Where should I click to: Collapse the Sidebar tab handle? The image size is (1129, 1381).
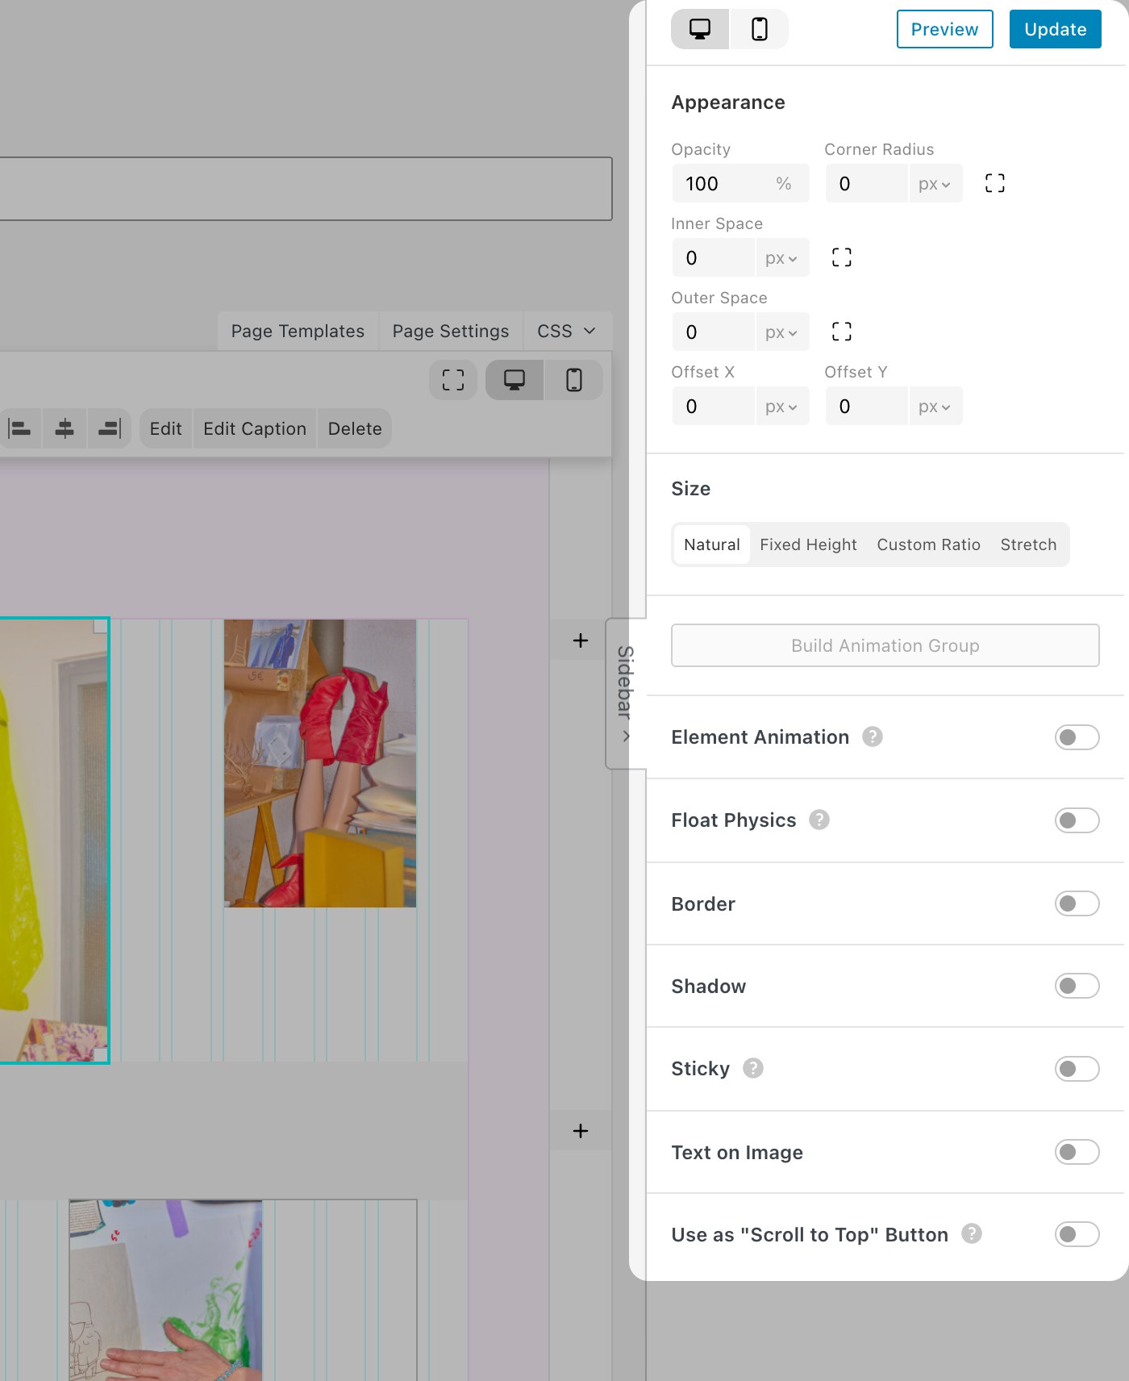click(626, 694)
